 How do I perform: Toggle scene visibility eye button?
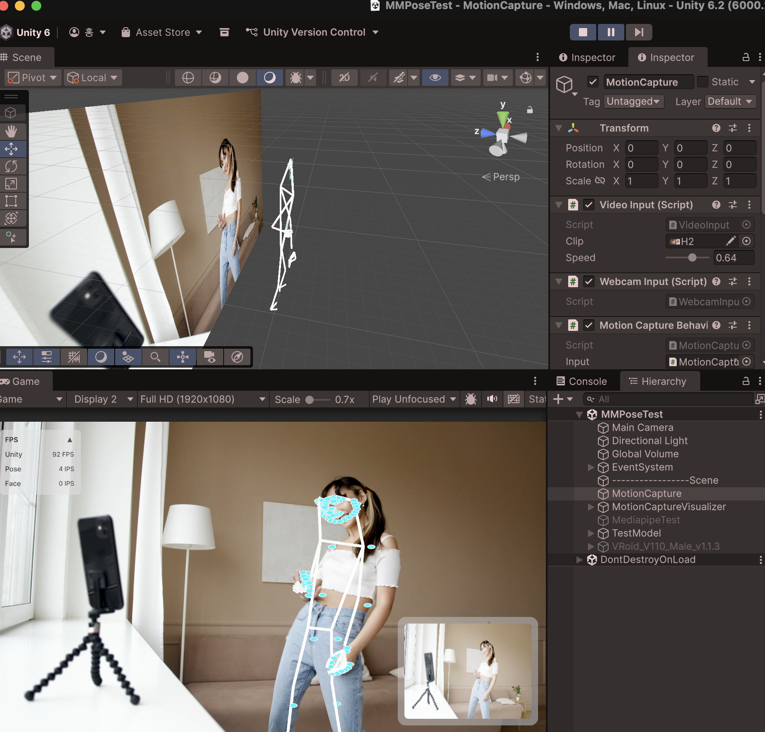[x=435, y=78]
